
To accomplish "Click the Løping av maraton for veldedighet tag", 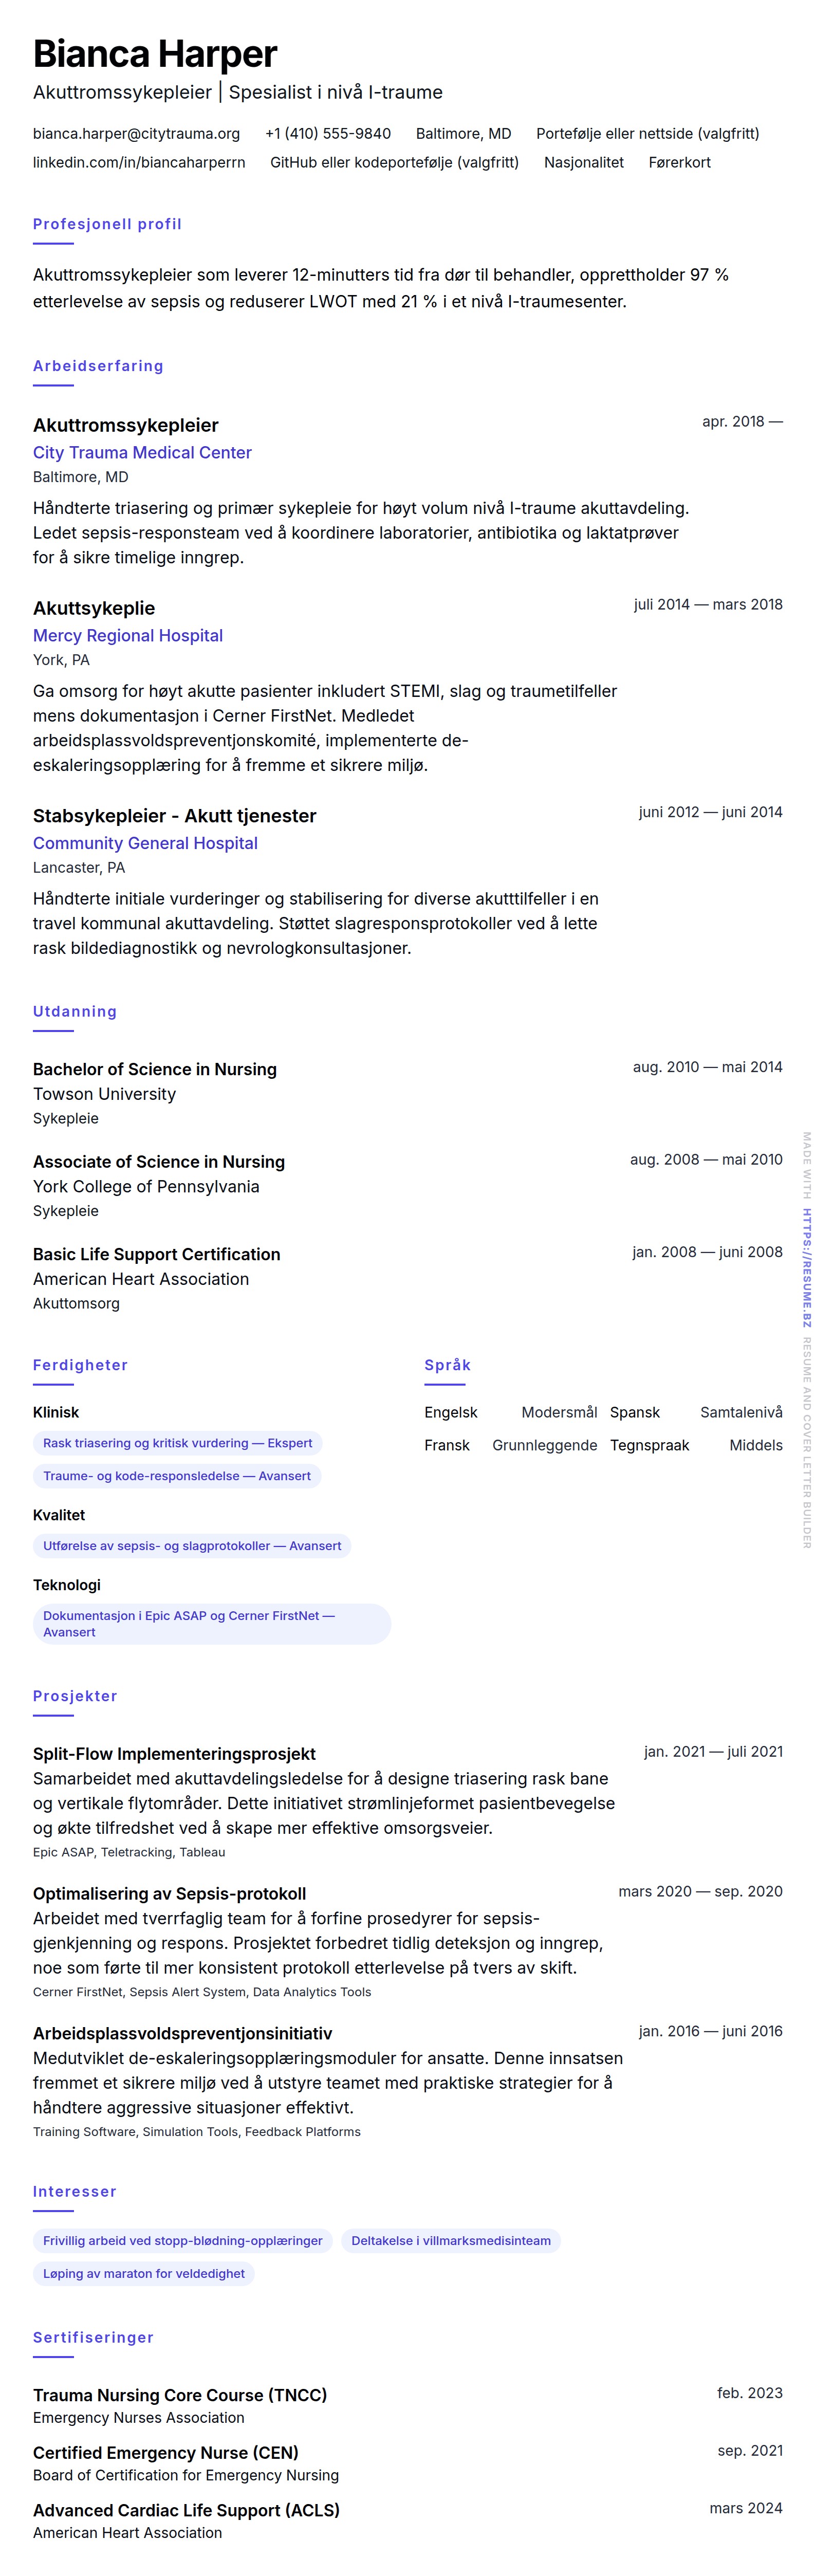I will pos(143,2274).
